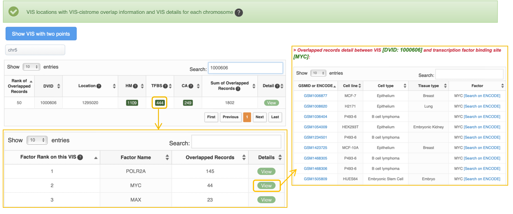Screen dimensions: 513x214
Task: Click the green 1109 HM count badge
Action: (x=132, y=103)
